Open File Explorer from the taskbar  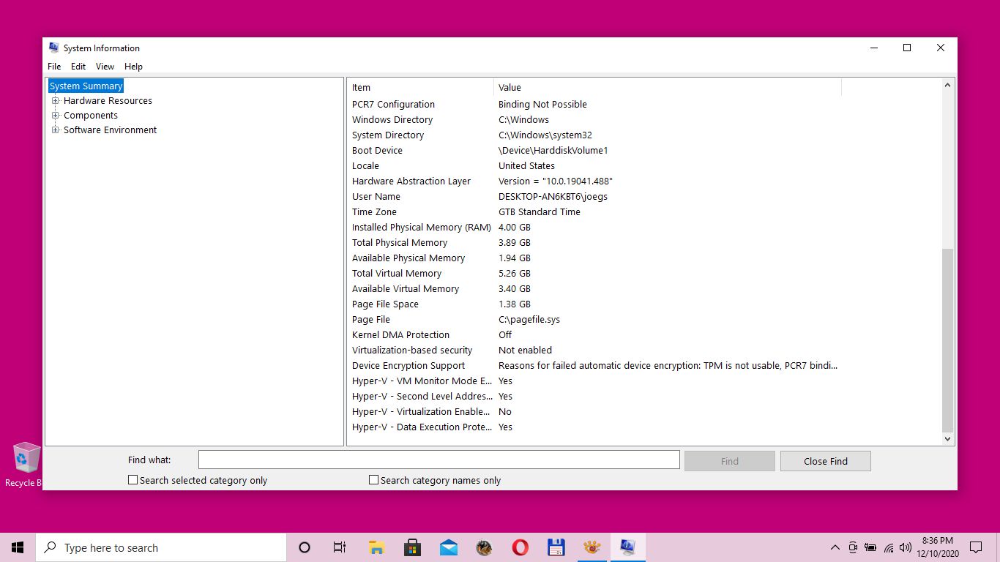[376, 547]
